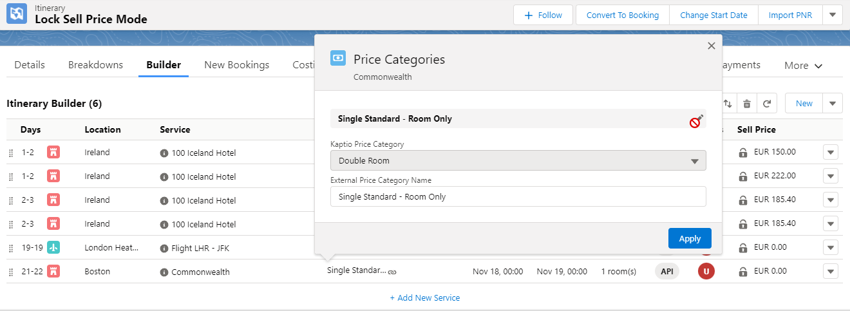Click the Service column header
The image size is (850, 311).
(x=175, y=129)
